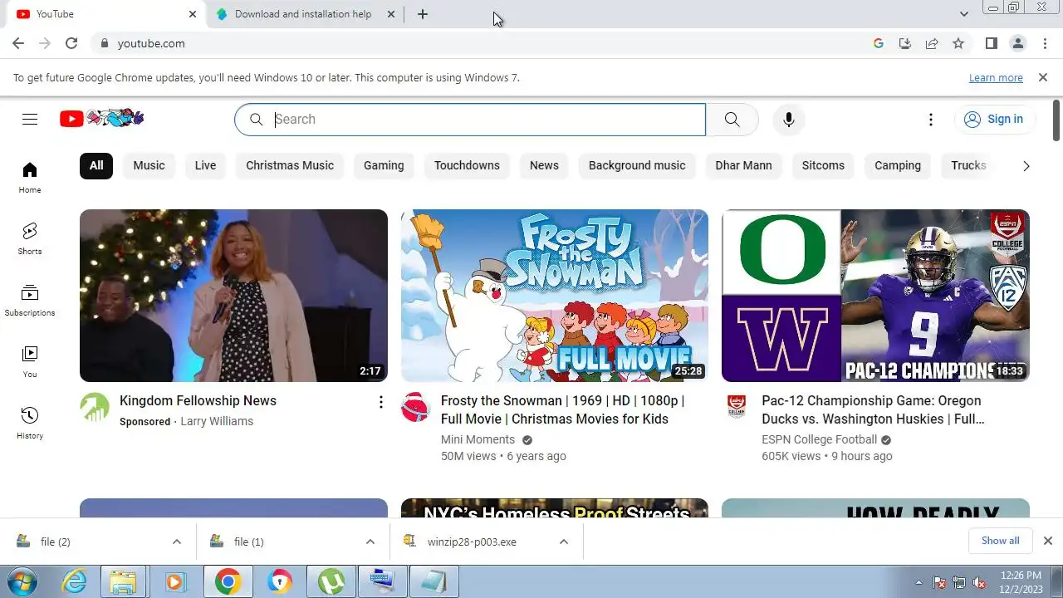Click the YouTube logo

click(101, 118)
